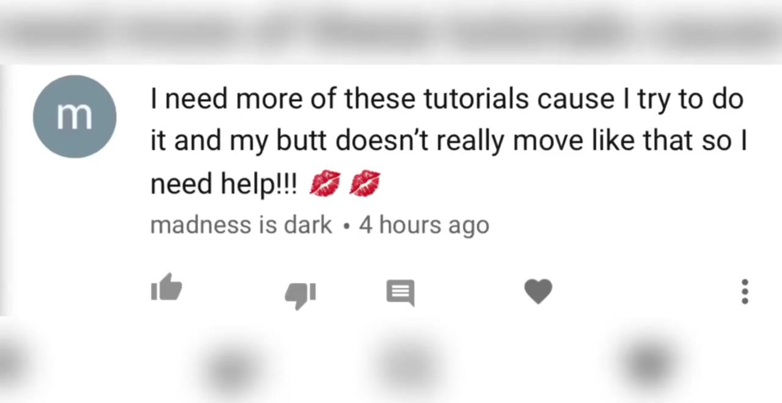Open the three-dot more options menu
Screen dimensions: 782x403
pos(745,292)
